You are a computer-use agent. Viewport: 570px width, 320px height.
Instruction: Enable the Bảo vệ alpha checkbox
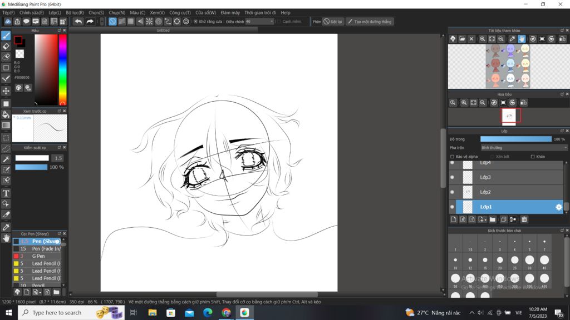(452, 157)
